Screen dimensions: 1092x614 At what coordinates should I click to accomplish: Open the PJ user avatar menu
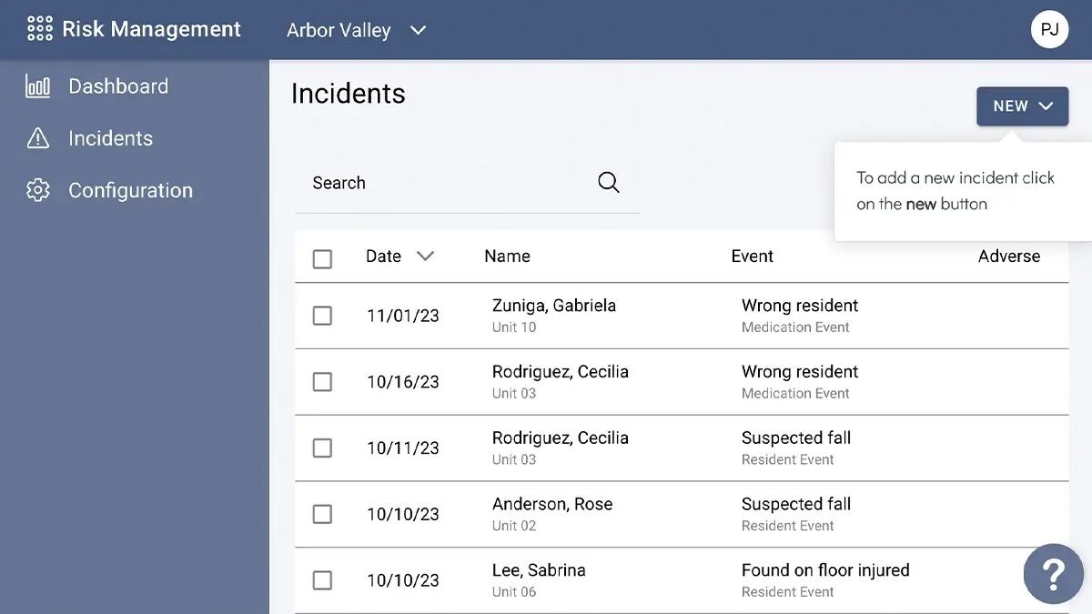(1049, 29)
